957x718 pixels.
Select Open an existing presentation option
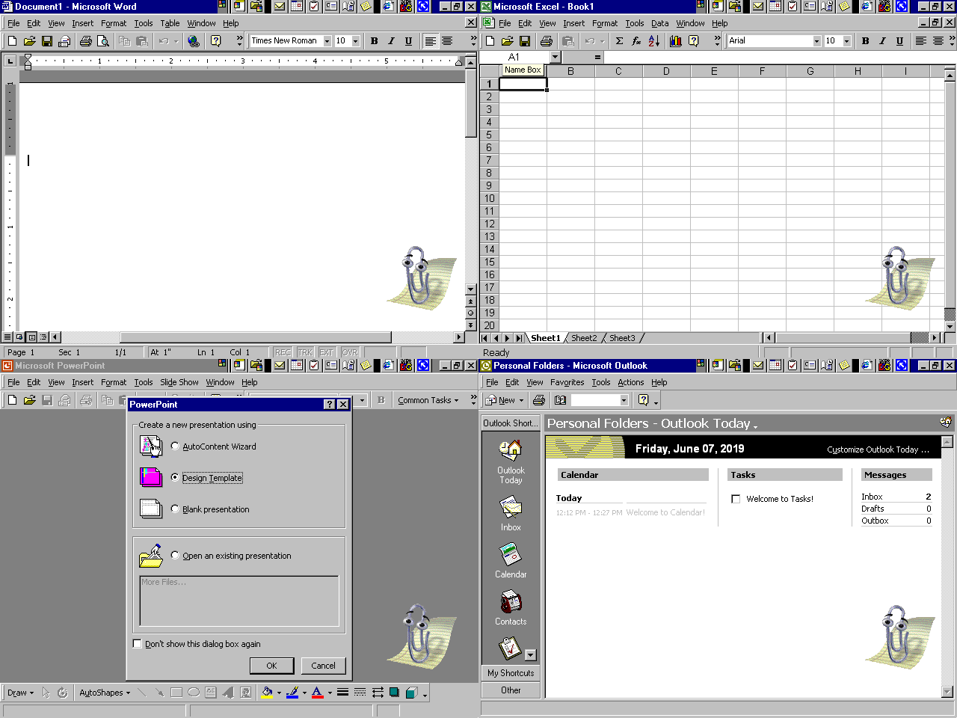coord(175,555)
